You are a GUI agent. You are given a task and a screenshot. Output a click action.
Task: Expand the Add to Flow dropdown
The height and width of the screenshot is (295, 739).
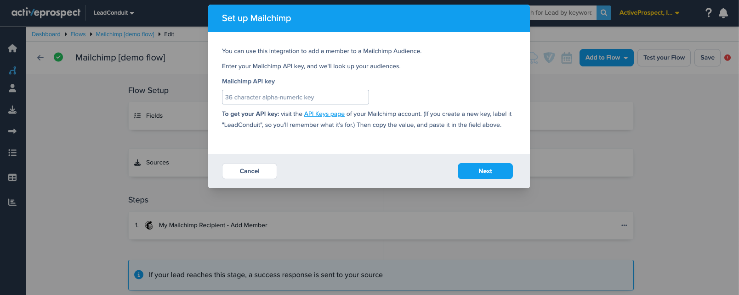606,58
